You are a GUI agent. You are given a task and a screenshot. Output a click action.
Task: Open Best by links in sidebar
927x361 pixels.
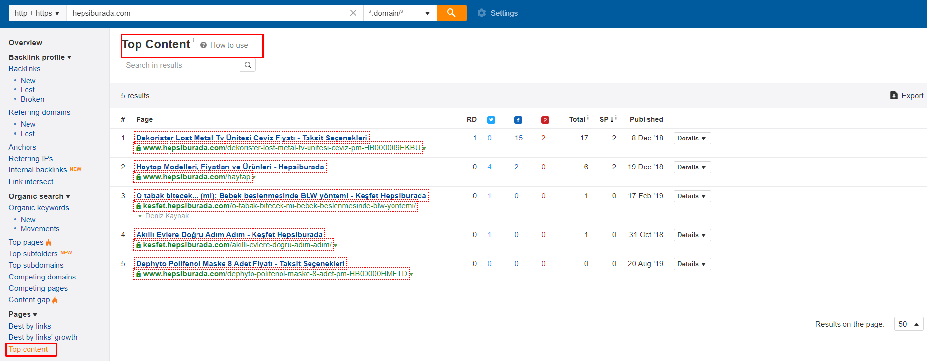pos(30,326)
